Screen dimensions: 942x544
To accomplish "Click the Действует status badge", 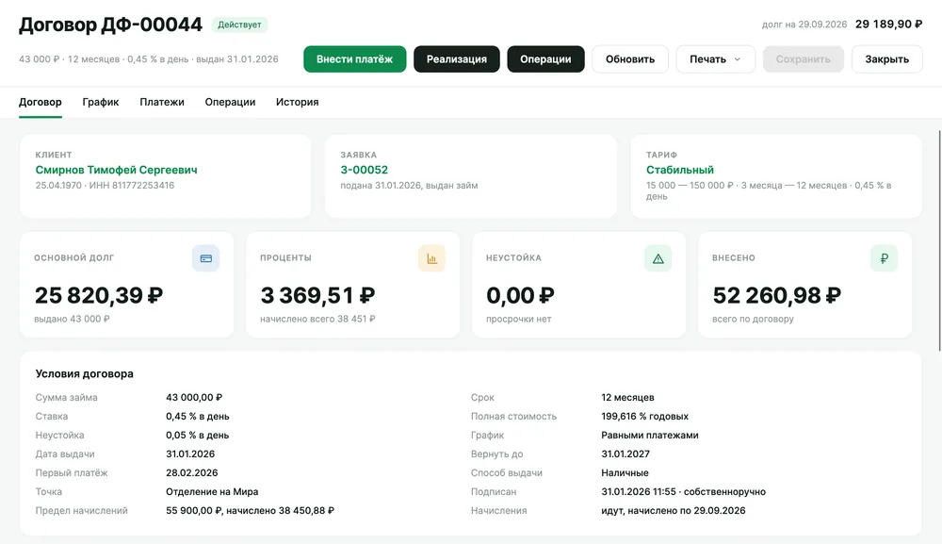I will pos(239,25).
